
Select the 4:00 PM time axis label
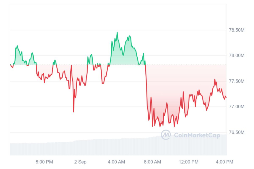coord(224,162)
